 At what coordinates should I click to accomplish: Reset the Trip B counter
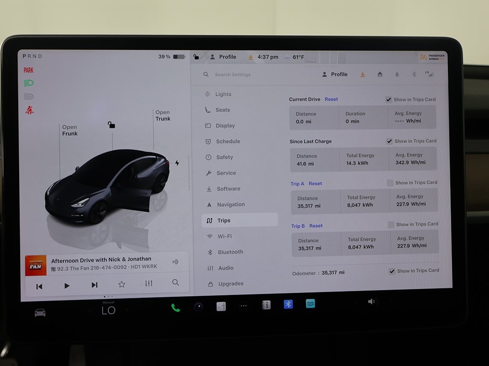tap(316, 226)
